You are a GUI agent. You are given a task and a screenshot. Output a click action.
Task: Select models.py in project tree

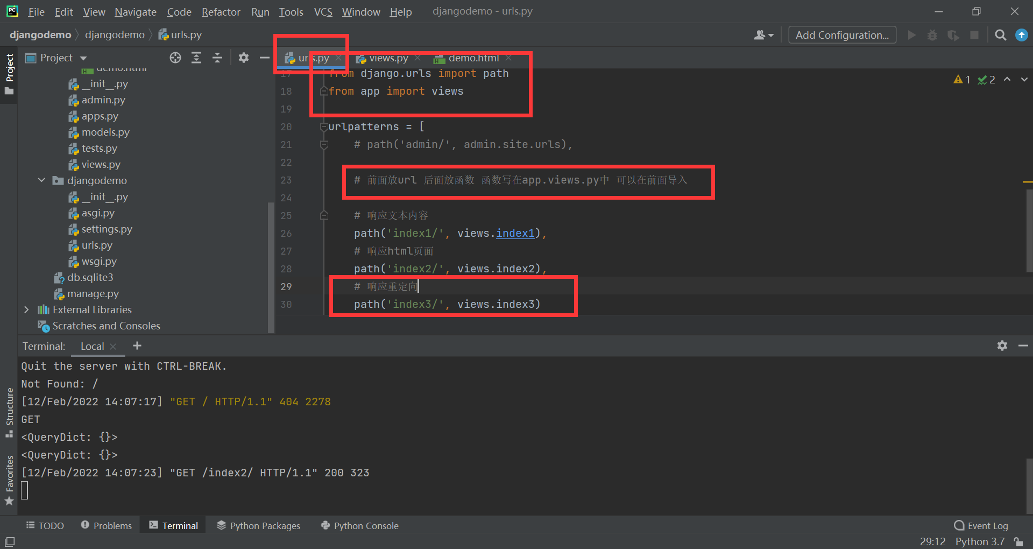tap(105, 132)
